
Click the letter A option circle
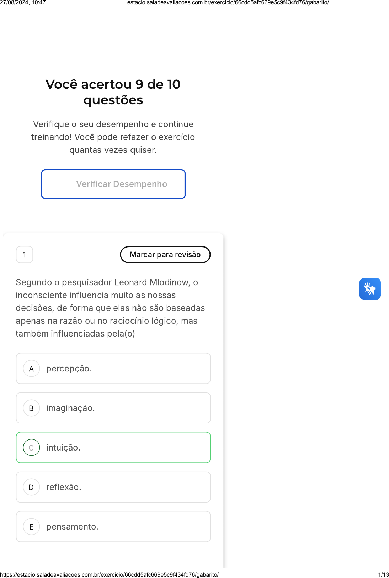(x=31, y=369)
